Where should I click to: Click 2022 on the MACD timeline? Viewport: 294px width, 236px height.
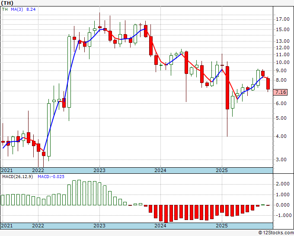point(38,226)
